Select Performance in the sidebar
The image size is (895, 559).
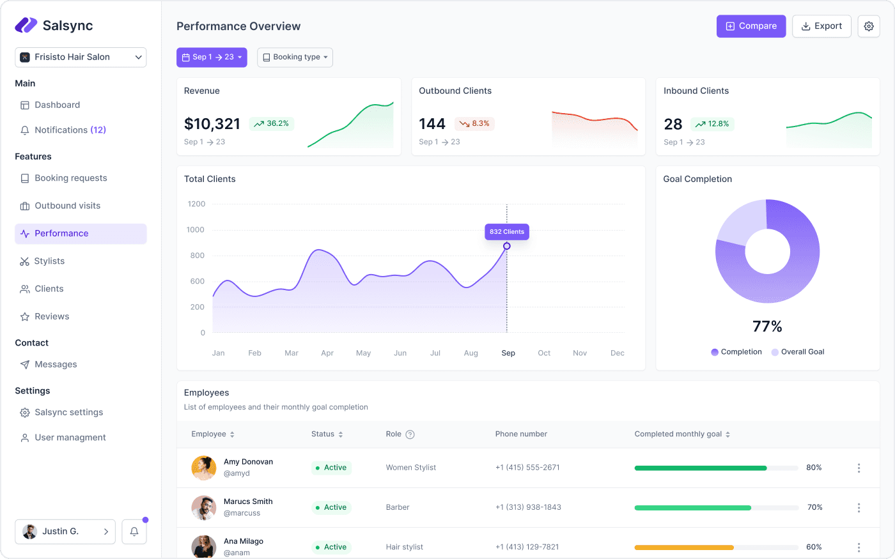pyautogui.click(x=81, y=234)
